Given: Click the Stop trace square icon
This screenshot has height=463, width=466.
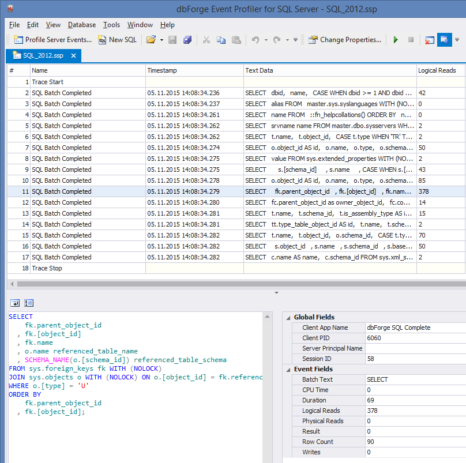Looking at the screenshot, I should tap(411, 40).
